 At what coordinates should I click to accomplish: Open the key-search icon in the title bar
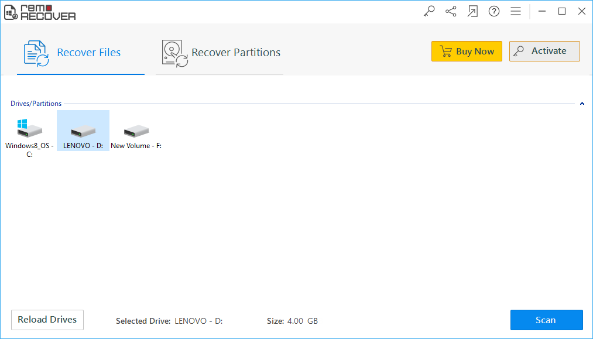tap(429, 11)
